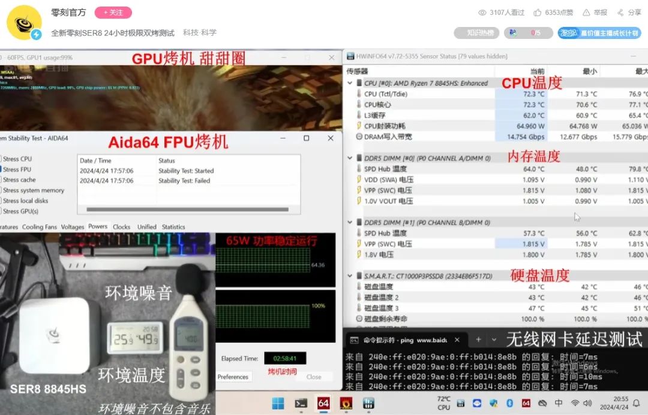Image resolution: width=648 pixels, height=415 pixels.
Task: Click the Preferences button in AIDA64
Action: [233, 377]
